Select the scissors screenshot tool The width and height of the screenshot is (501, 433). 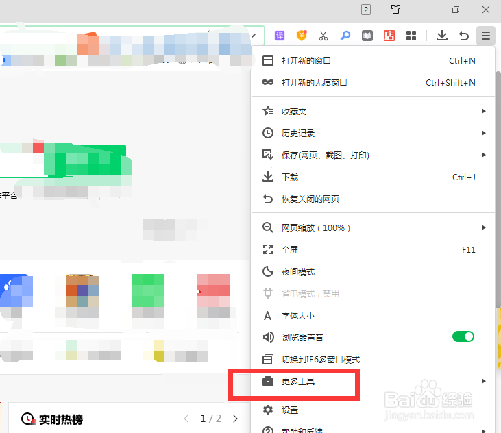tap(323, 36)
